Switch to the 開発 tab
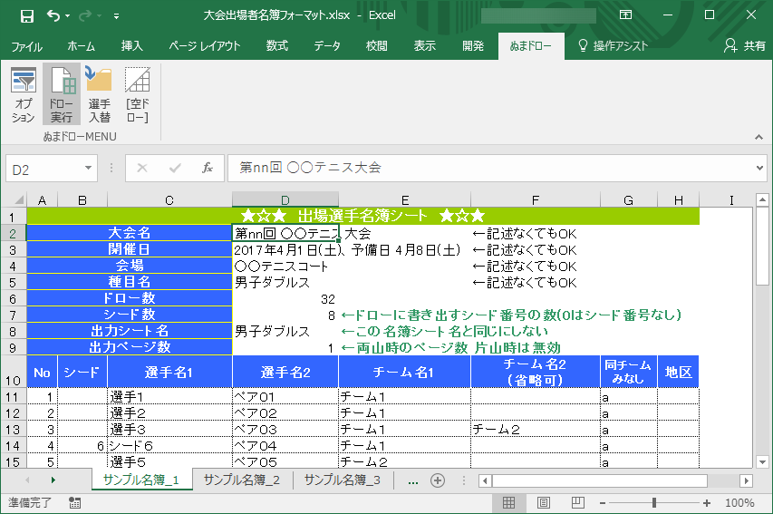The image size is (773, 514). click(473, 46)
